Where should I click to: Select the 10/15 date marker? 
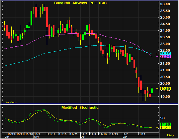click(11, 134)
